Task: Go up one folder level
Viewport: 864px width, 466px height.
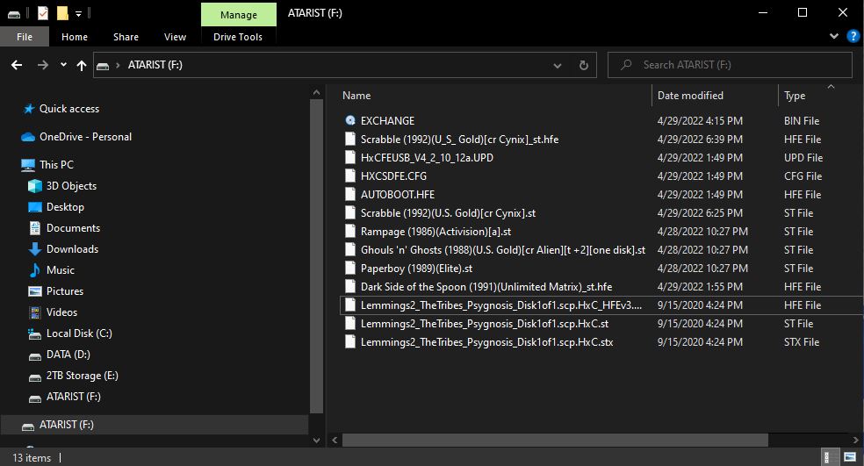Action: (x=82, y=66)
